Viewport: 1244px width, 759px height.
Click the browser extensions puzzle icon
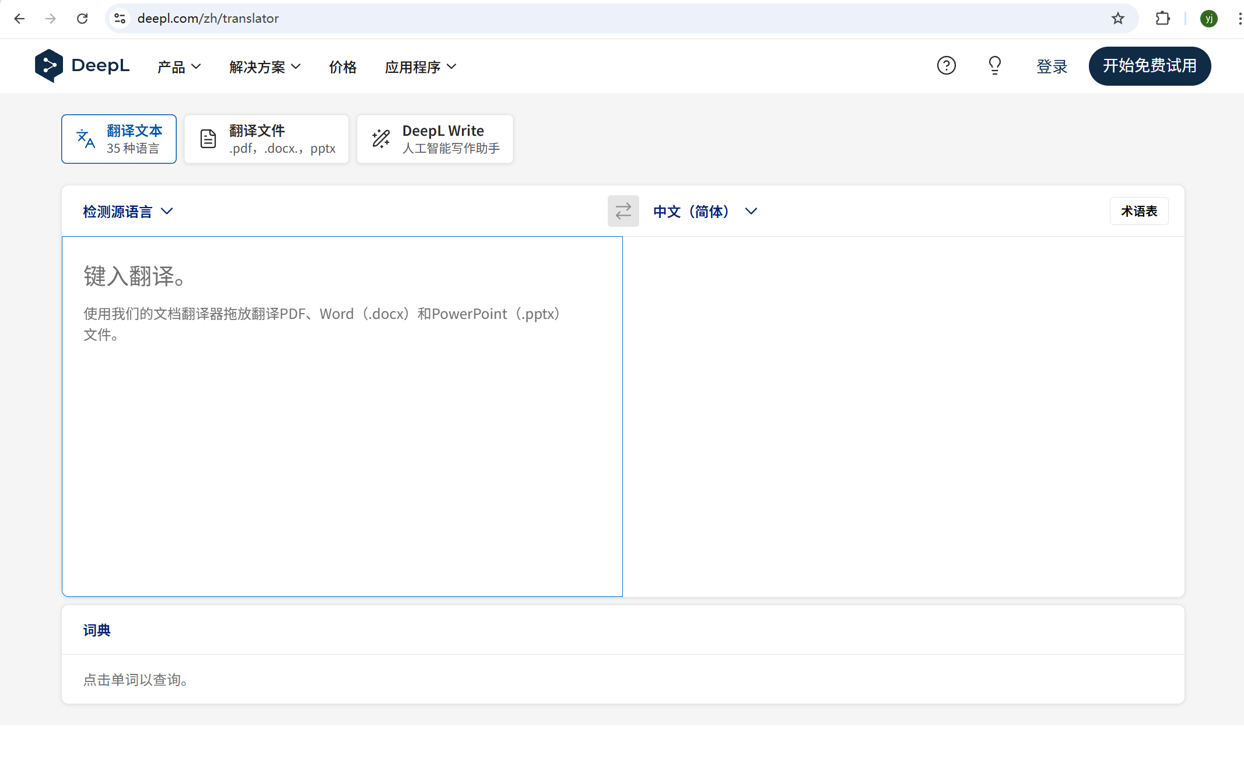1162,18
